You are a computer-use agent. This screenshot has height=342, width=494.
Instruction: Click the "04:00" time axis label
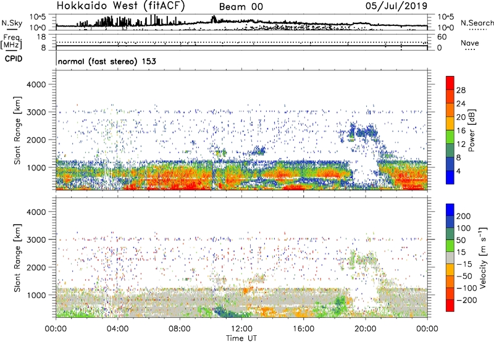point(117,329)
